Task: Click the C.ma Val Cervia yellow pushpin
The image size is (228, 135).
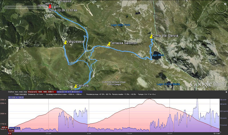Action: (151, 36)
